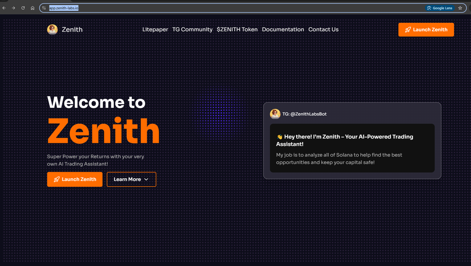Viewport: 471px width, 266px height.
Task: Open Google Lens from the address bar
Action: [x=440, y=7]
